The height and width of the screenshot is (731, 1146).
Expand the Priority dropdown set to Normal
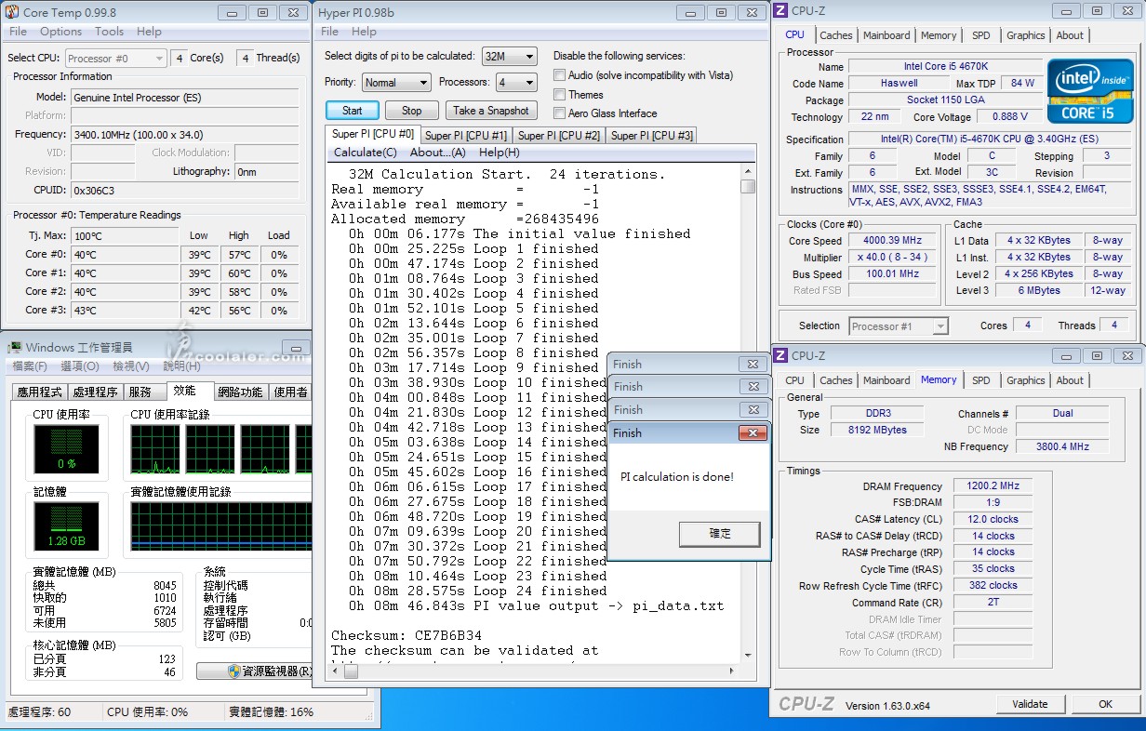[396, 83]
